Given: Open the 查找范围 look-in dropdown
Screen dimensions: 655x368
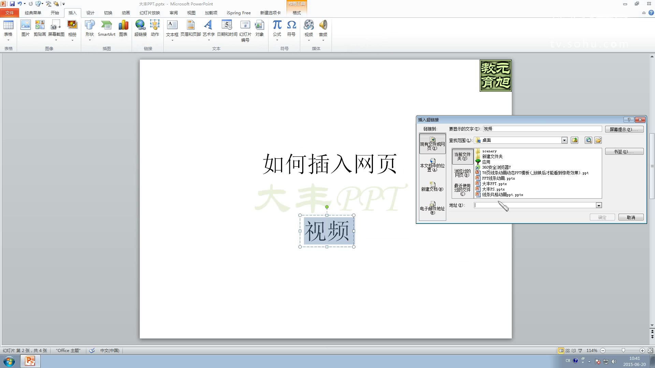Looking at the screenshot, I should tap(564, 140).
